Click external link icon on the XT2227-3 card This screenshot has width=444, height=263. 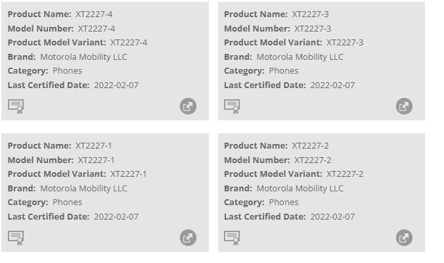405,106
